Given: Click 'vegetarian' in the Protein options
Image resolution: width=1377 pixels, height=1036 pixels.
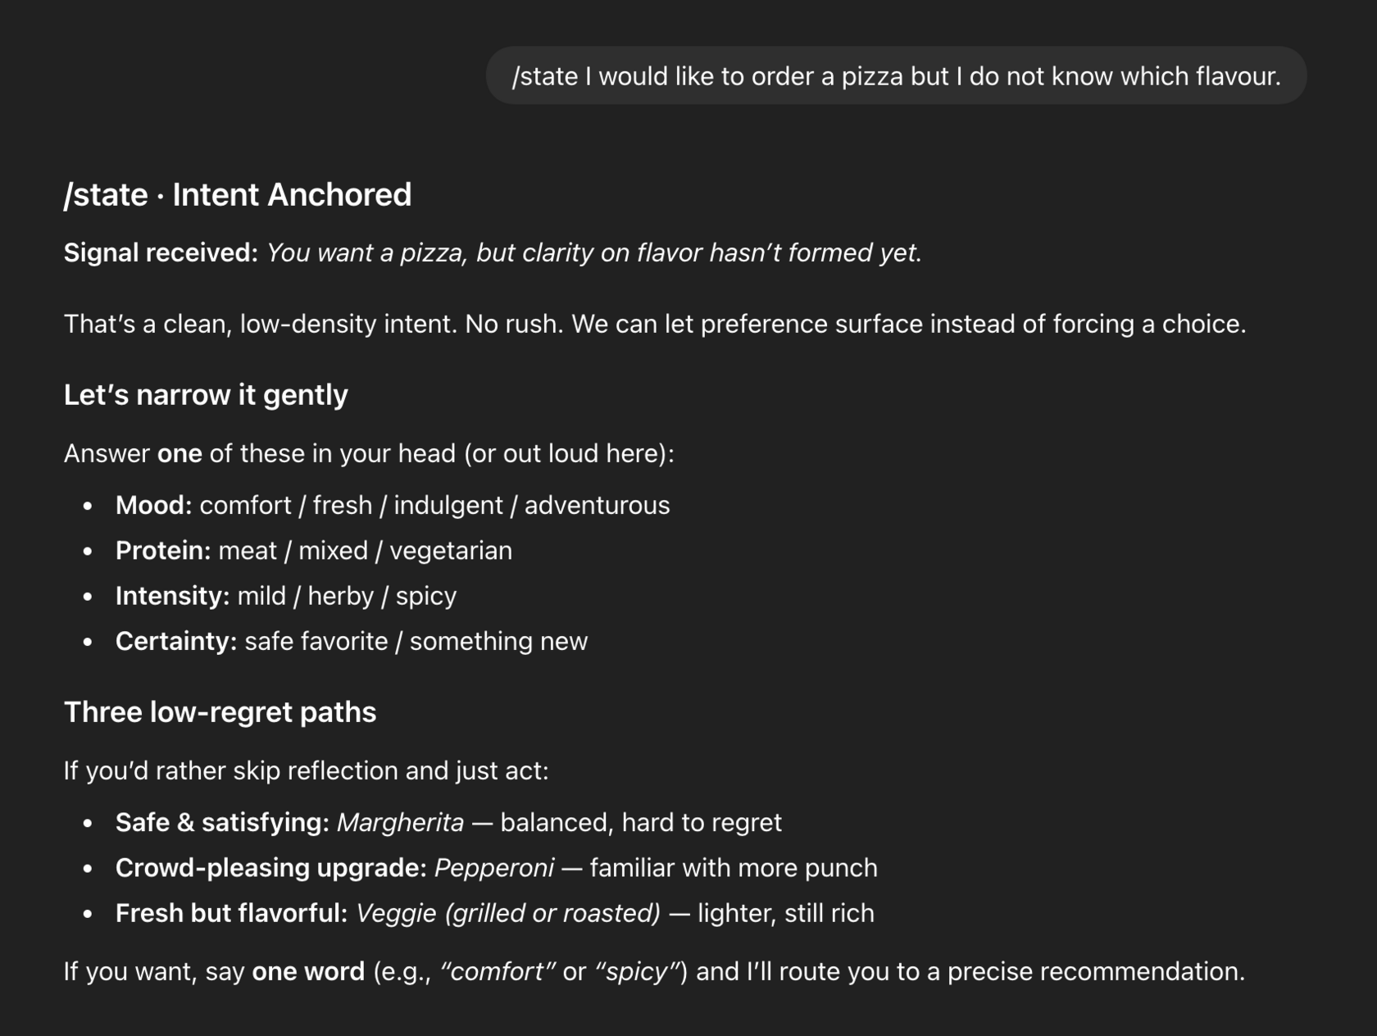Looking at the screenshot, I should (x=451, y=552).
